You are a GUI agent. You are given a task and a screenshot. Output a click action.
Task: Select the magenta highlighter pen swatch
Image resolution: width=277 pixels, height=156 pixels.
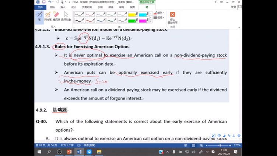pos(143,20)
